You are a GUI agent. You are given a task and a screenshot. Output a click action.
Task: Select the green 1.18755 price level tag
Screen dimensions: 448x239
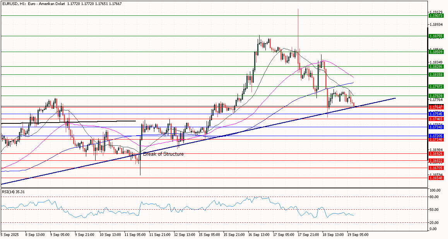pyautogui.click(x=436, y=36)
